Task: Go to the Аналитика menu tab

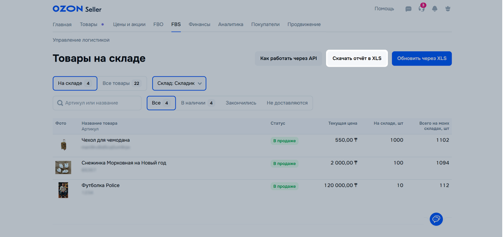Action: click(x=231, y=24)
